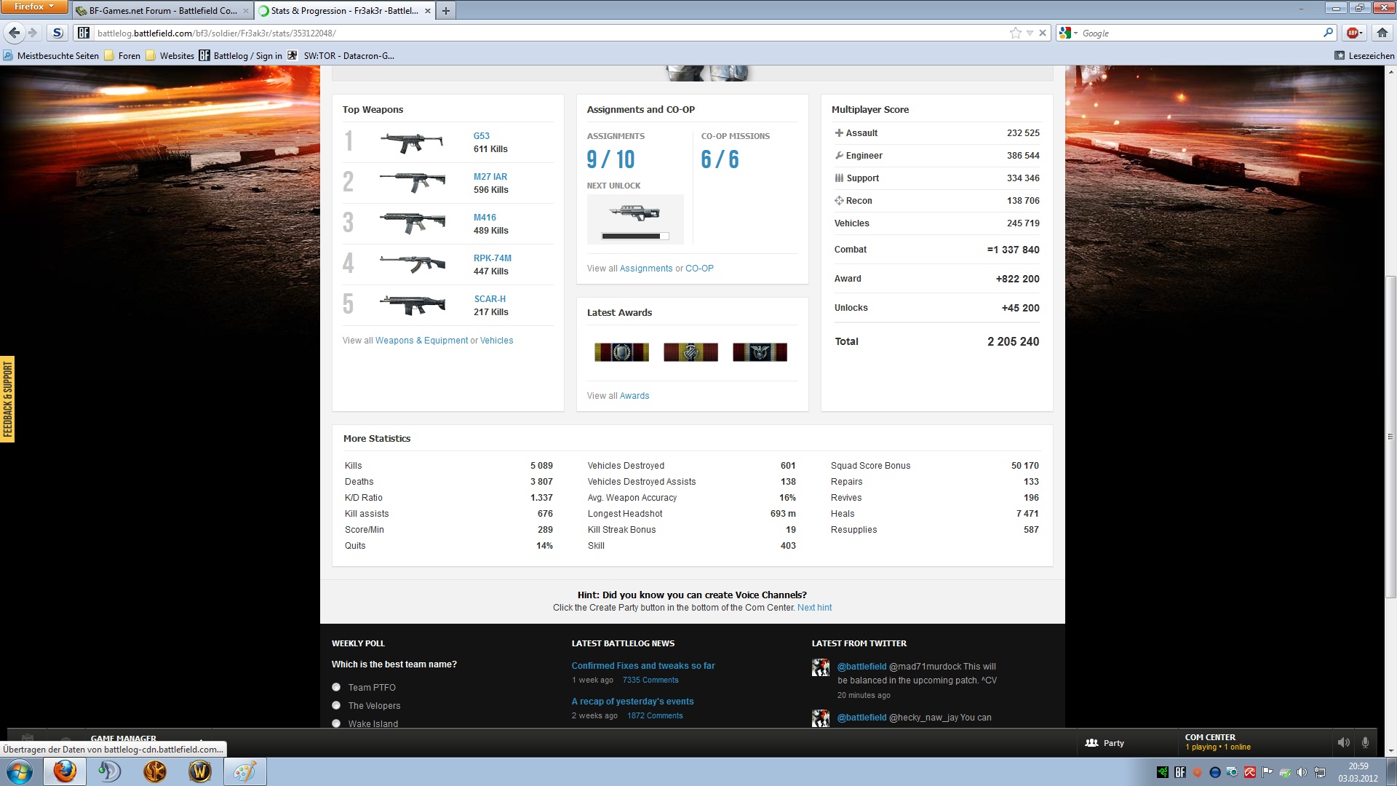The image size is (1397, 786).
Task: Click the blue S toolbar icon
Action: (x=58, y=33)
